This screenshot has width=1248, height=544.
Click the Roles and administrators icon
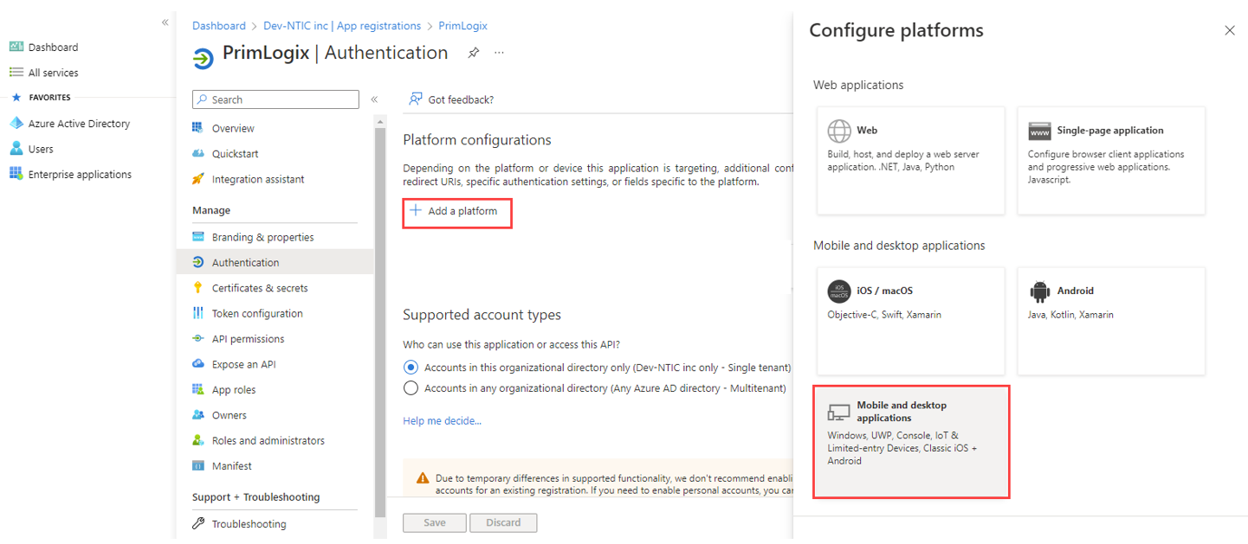(x=197, y=440)
